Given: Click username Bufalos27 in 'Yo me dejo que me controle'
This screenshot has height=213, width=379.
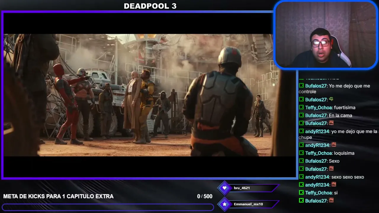Looking at the screenshot, I should click(316, 86).
